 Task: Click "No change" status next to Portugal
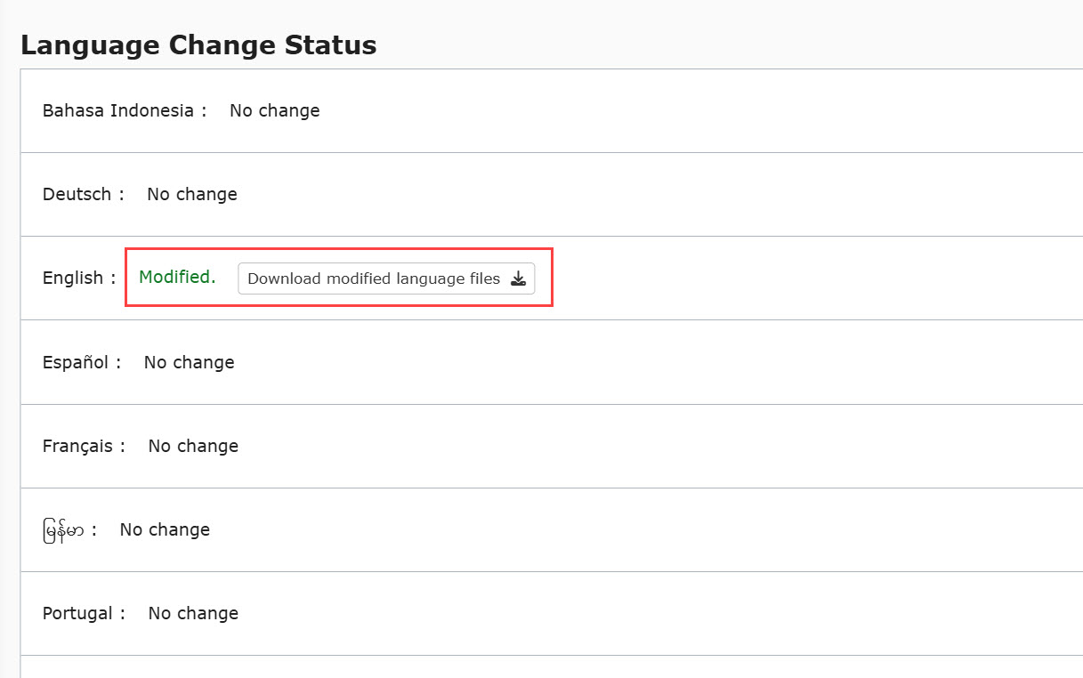click(193, 613)
